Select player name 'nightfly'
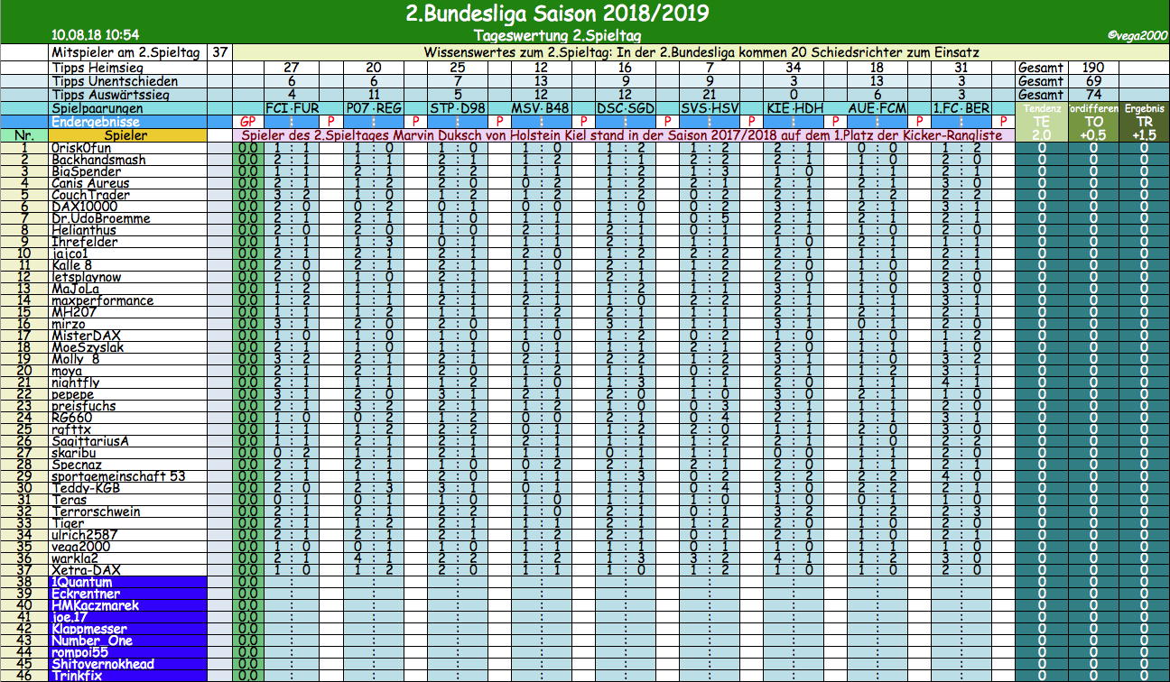Viewport: 1170px width, 682px height. pos(75,382)
